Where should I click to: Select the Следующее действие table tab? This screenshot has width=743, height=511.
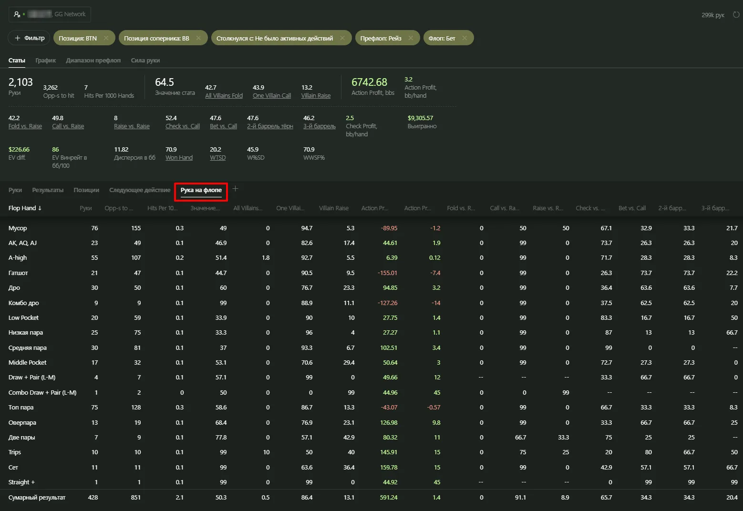139,190
